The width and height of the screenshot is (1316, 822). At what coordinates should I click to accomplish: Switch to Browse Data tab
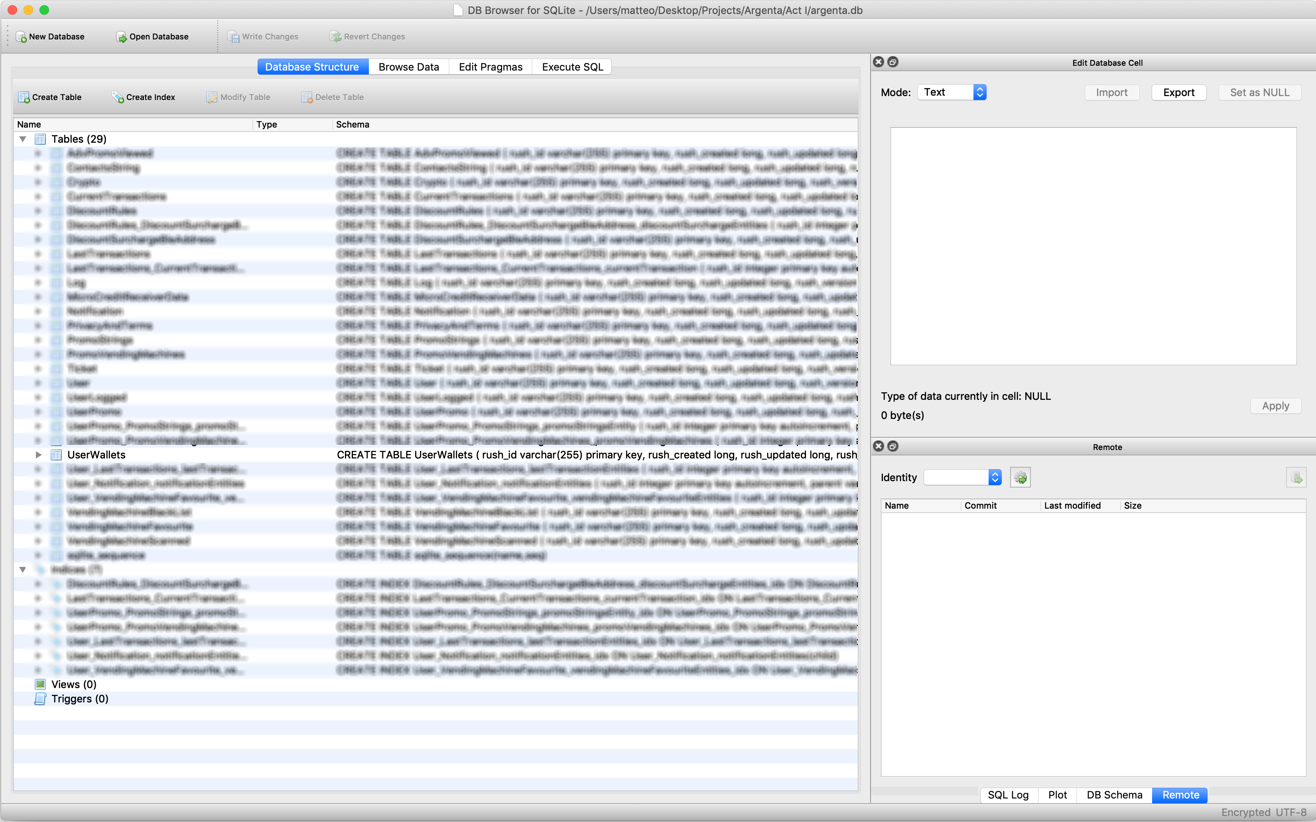pyautogui.click(x=408, y=67)
